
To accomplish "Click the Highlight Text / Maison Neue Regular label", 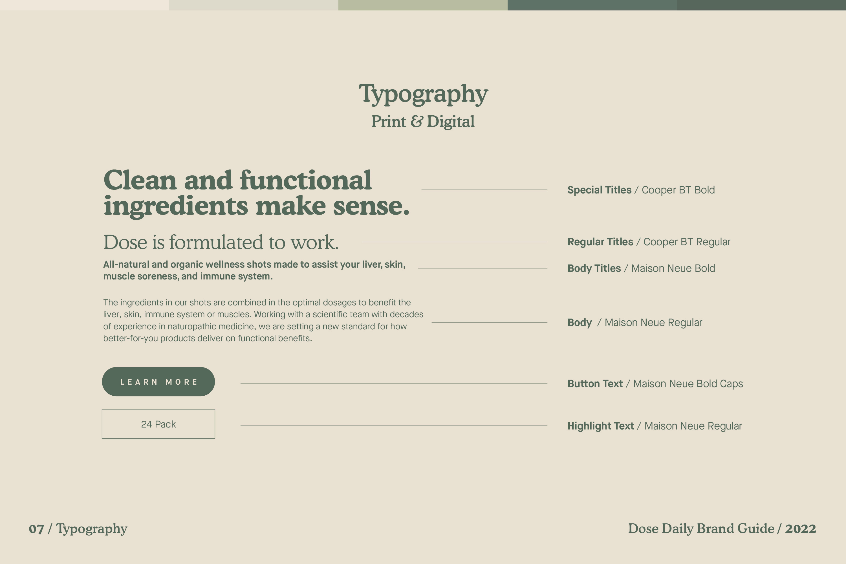I will (654, 426).
